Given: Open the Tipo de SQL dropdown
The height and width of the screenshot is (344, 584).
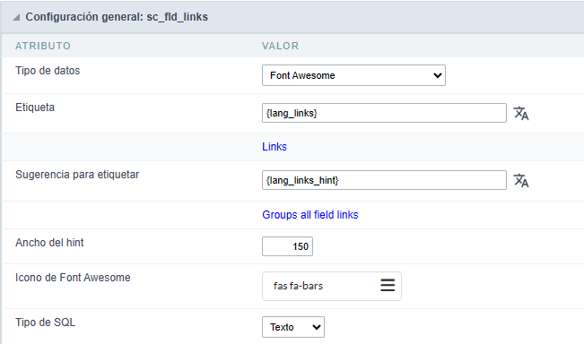Looking at the screenshot, I should click(x=293, y=327).
